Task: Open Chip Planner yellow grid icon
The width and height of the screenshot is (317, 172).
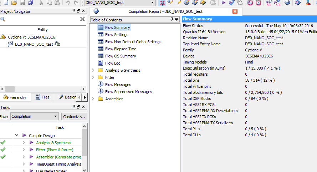Action: [x=203, y=2]
